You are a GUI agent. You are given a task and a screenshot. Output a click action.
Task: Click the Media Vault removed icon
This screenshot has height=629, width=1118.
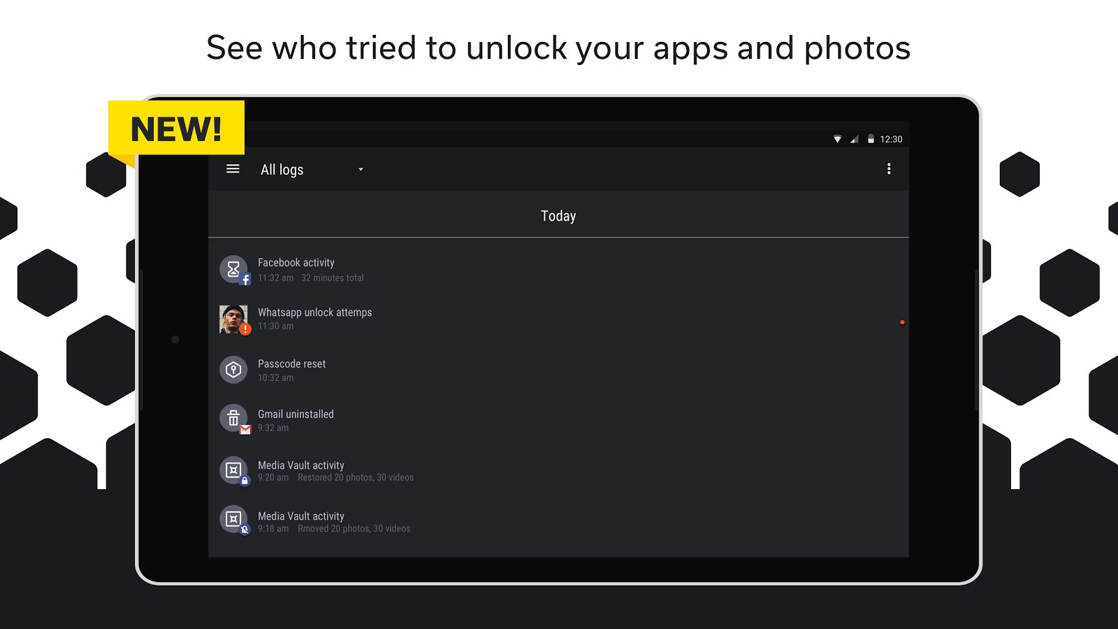tap(233, 519)
